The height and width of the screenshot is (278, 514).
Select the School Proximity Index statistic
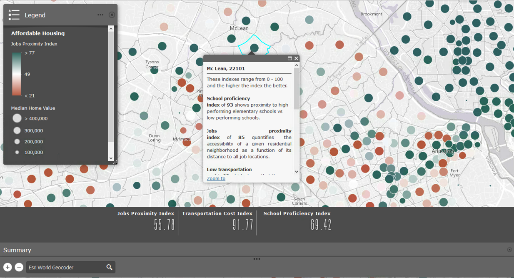pyautogui.click(x=297, y=221)
